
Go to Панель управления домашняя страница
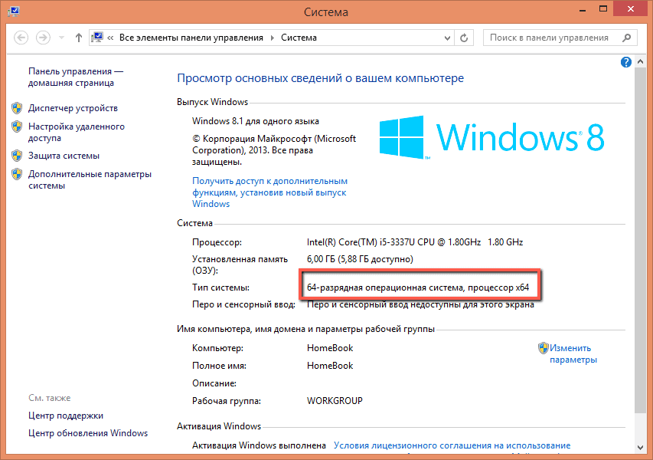[75, 77]
